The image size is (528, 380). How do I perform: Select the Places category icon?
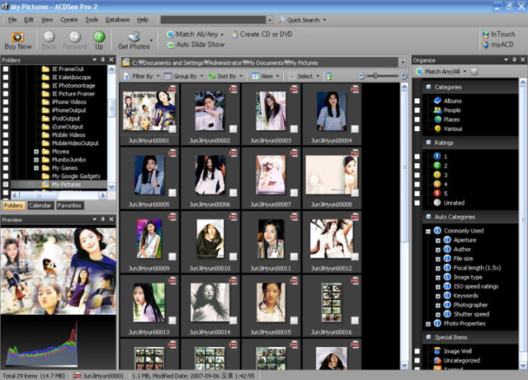click(437, 120)
